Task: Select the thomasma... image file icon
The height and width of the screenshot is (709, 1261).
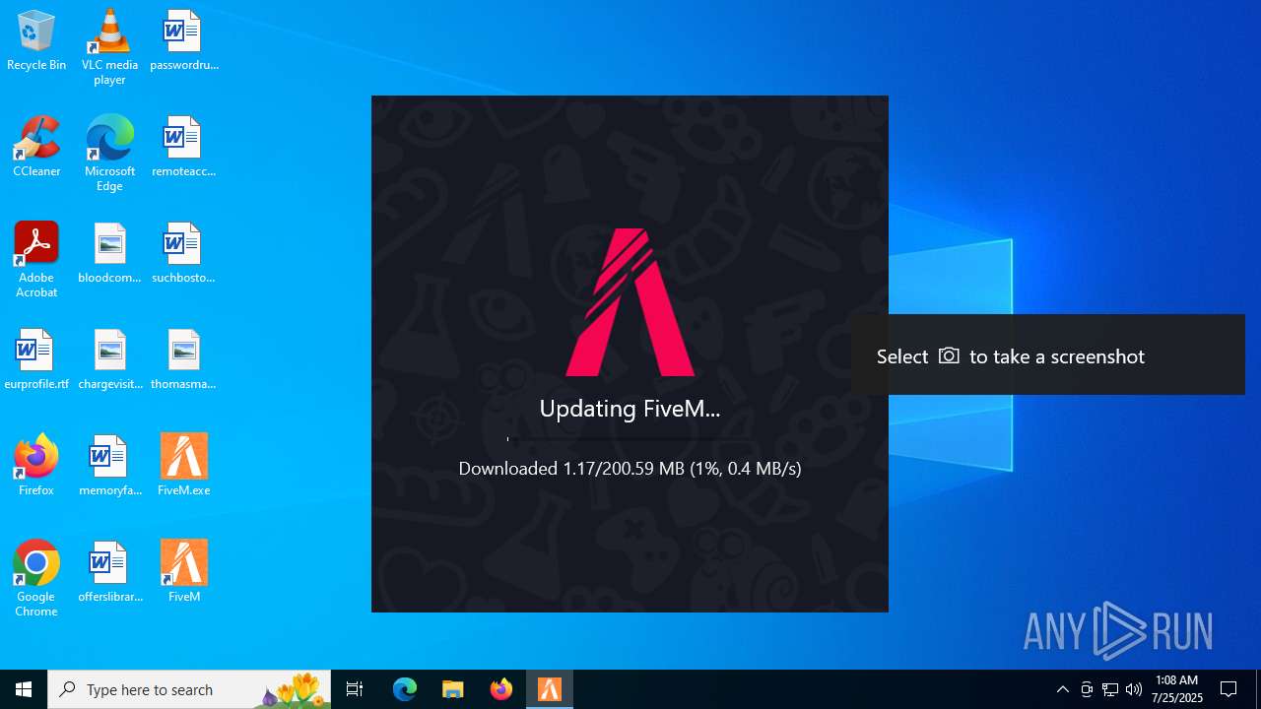Action: pos(184,359)
